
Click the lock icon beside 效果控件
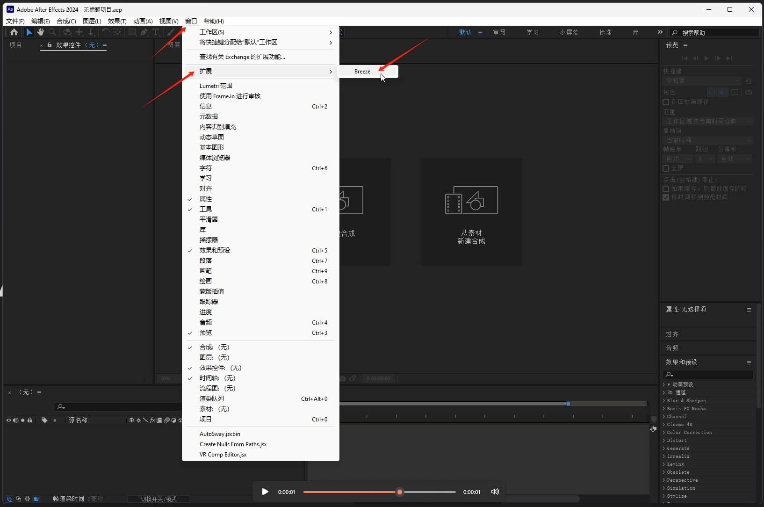click(50, 45)
